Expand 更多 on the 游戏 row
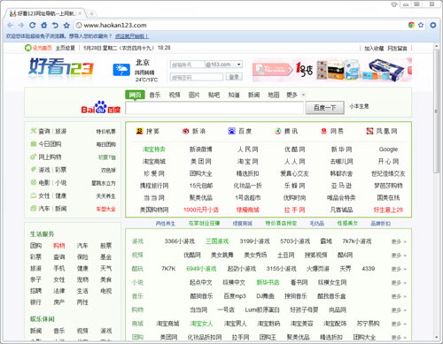 (399, 241)
